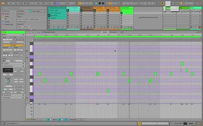Toggle the clip Loop button

pyautogui.click(x=13, y=45)
